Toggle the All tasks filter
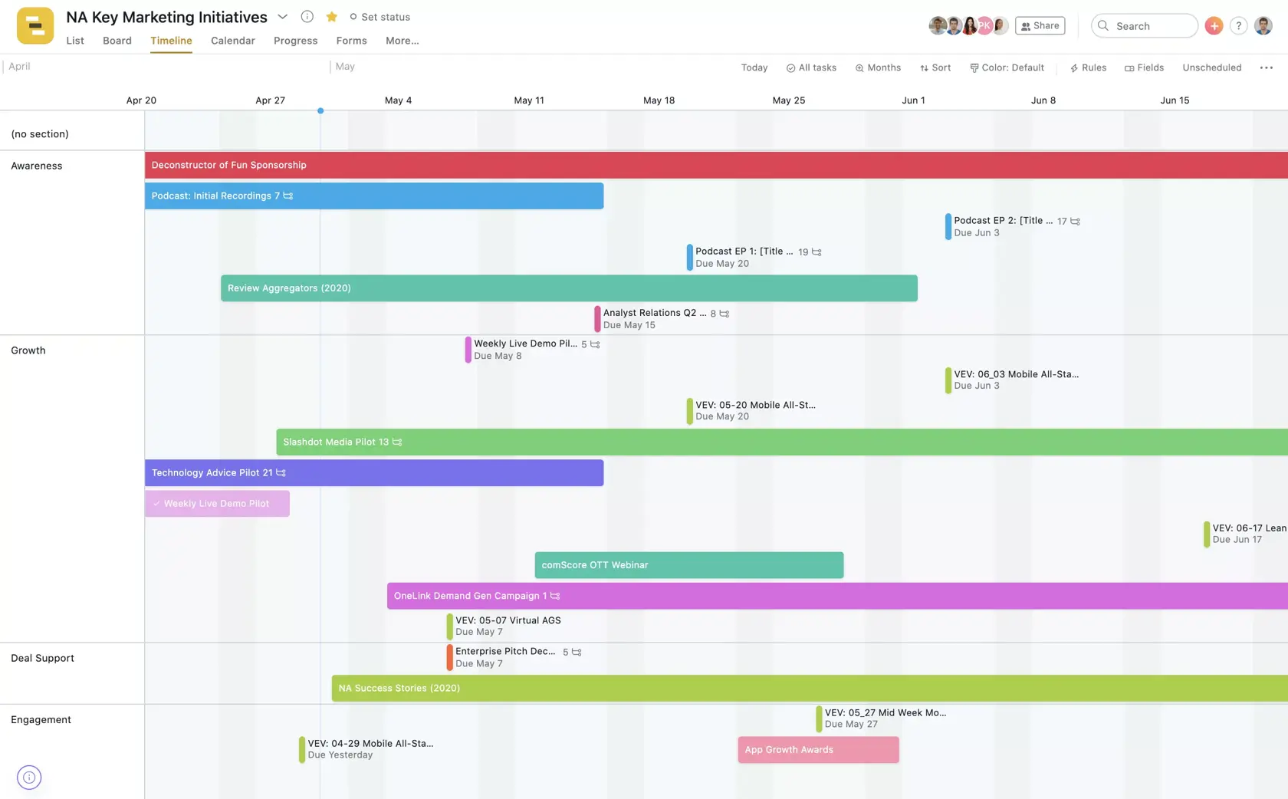The width and height of the screenshot is (1288, 799). click(x=811, y=67)
